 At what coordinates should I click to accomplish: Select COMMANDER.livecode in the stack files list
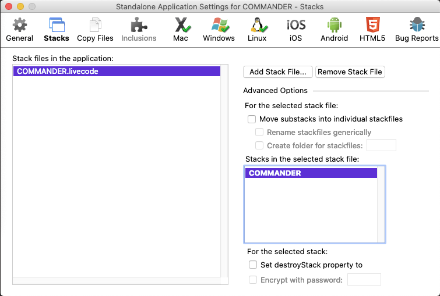(116, 72)
